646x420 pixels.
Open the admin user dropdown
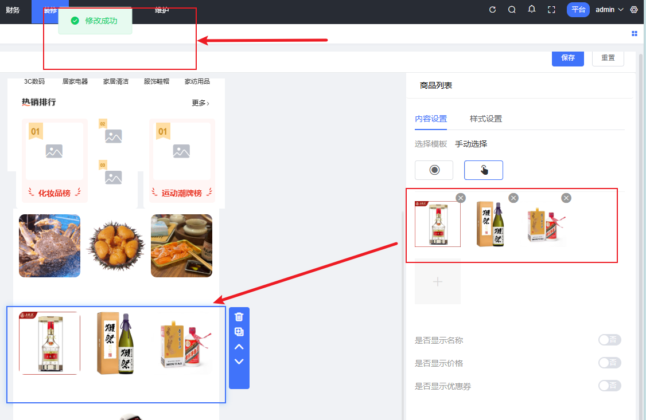[x=609, y=10]
